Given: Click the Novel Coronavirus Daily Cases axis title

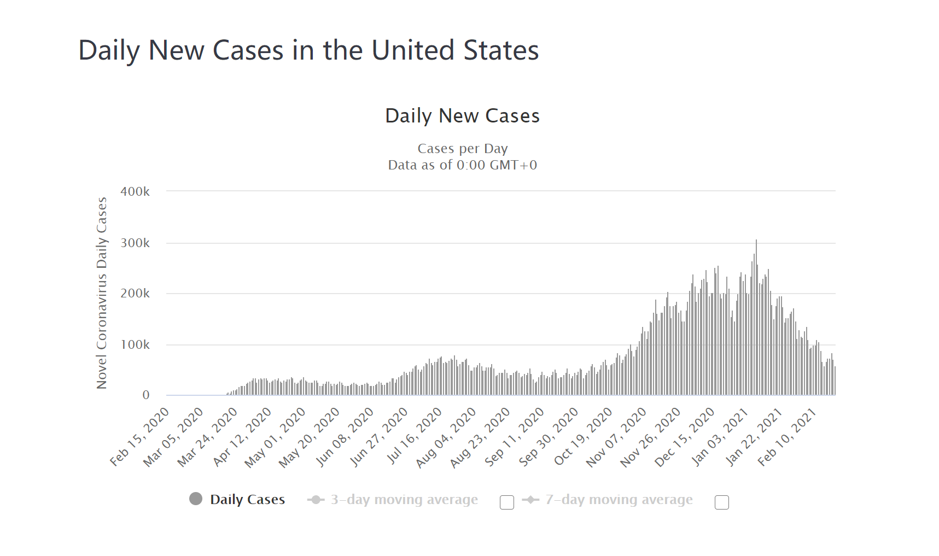Looking at the screenshot, I should tap(102, 293).
